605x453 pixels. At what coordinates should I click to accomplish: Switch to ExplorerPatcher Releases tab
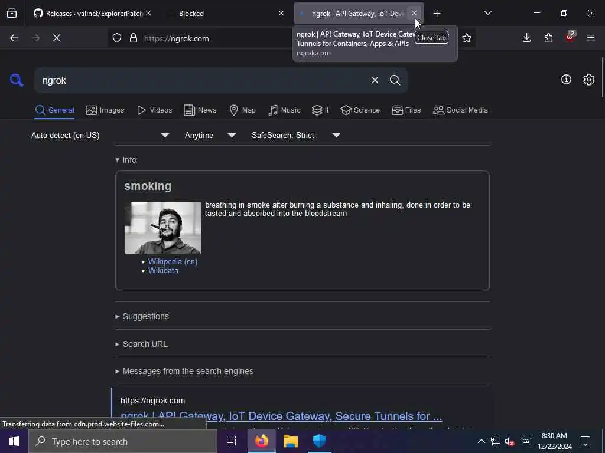88,14
